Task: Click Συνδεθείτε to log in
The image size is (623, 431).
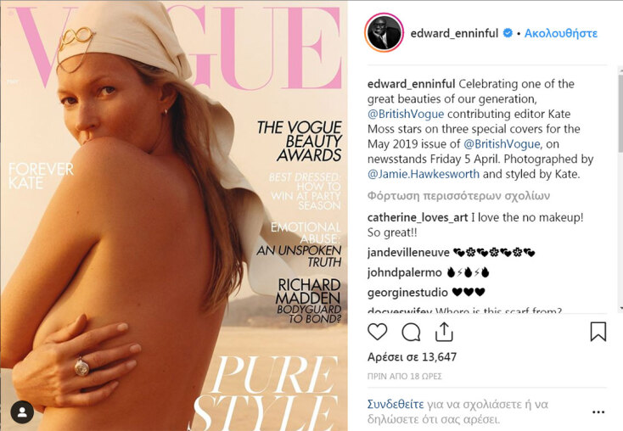Action: click(396, 405)
